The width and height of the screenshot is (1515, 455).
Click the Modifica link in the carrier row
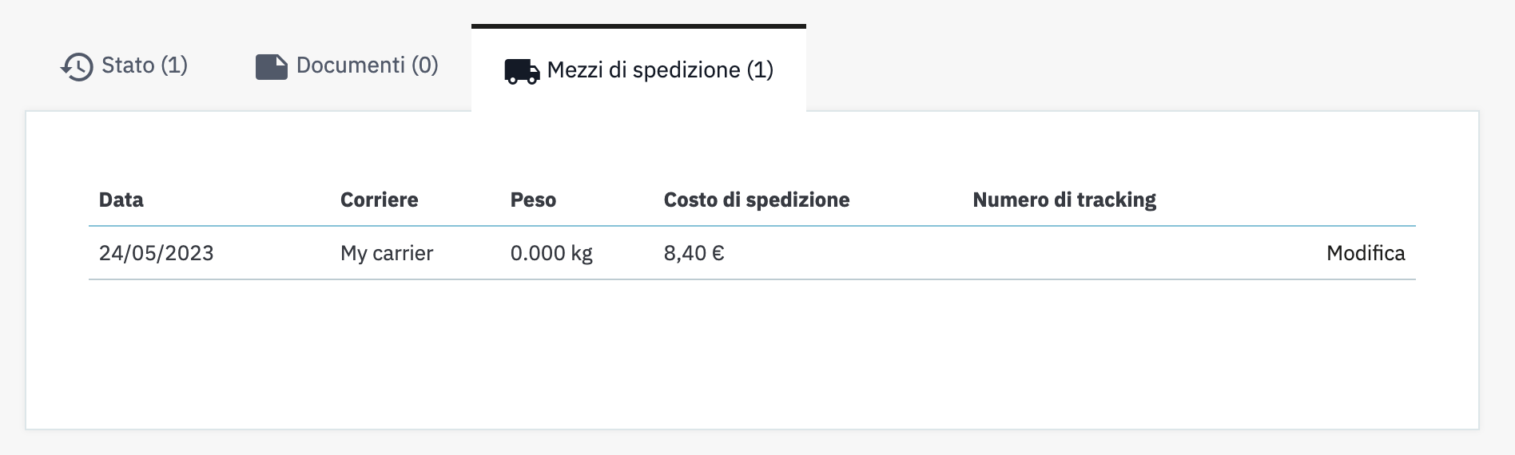click(x=1365, y=253)
